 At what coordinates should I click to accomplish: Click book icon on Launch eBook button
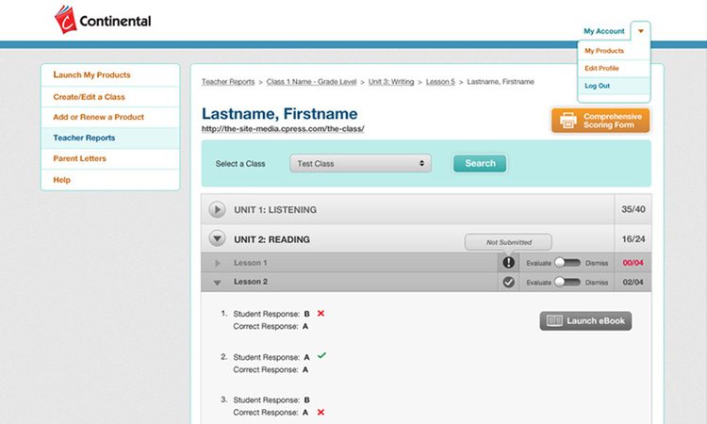coord(554,320)
